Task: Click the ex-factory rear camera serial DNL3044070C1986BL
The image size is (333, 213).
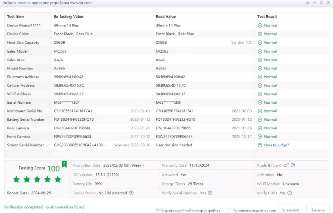Action: pyautogui.click(x=72, y=128)
